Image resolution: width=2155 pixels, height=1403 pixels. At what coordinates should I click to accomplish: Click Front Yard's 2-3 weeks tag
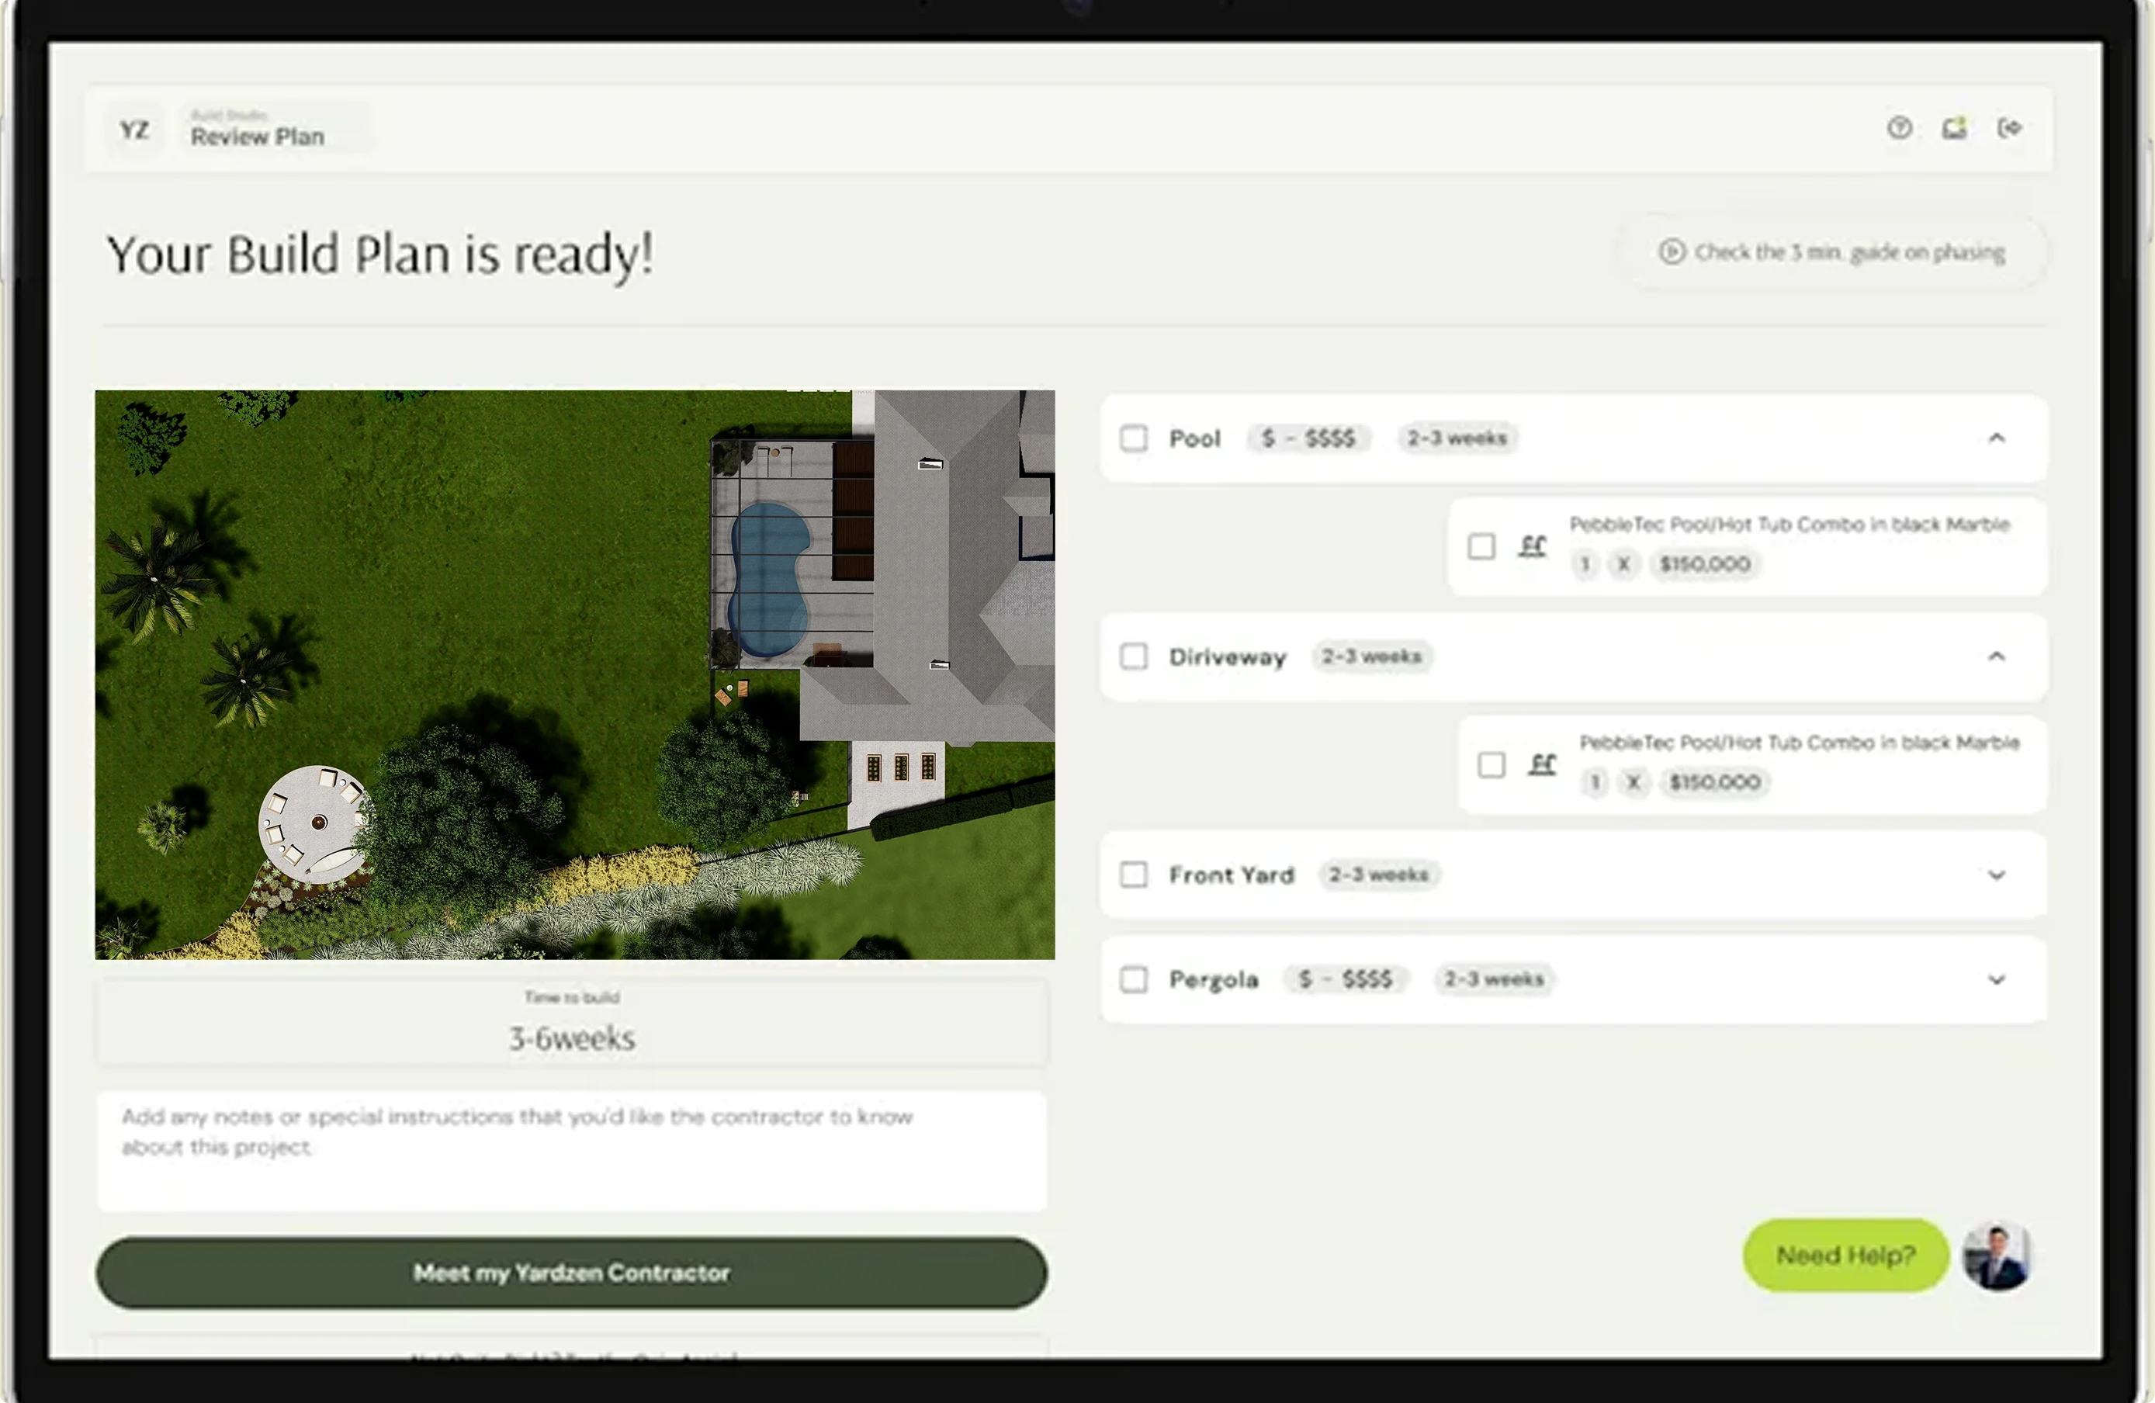point(1378,875)
